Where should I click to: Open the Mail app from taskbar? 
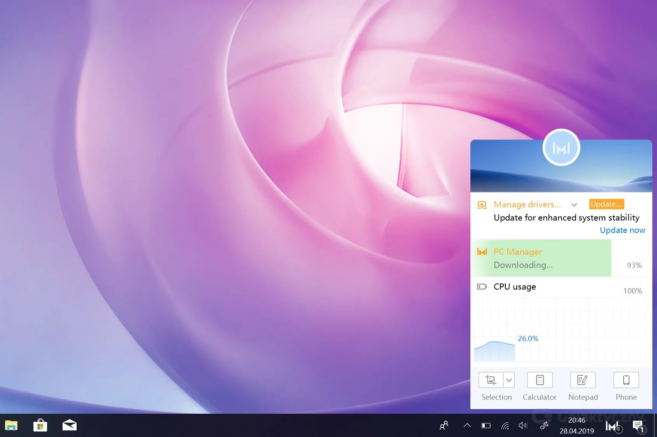(70, 425)
